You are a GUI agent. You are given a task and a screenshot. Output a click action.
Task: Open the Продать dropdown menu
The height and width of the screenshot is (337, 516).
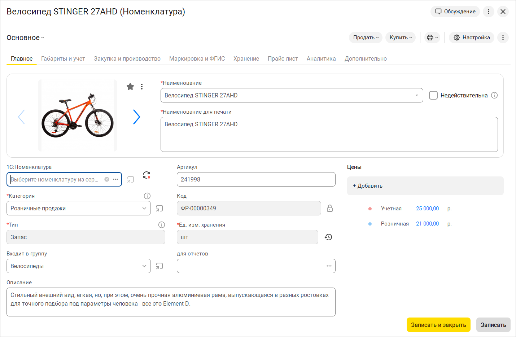coord(366,38)
